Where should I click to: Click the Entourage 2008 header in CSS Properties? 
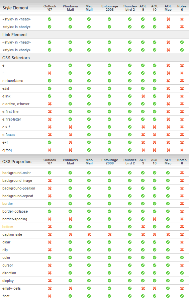point(110,162)
